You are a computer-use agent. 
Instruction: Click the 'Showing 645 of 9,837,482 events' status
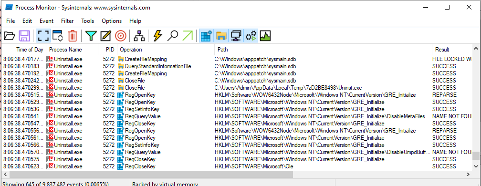[x=55, y=184]
